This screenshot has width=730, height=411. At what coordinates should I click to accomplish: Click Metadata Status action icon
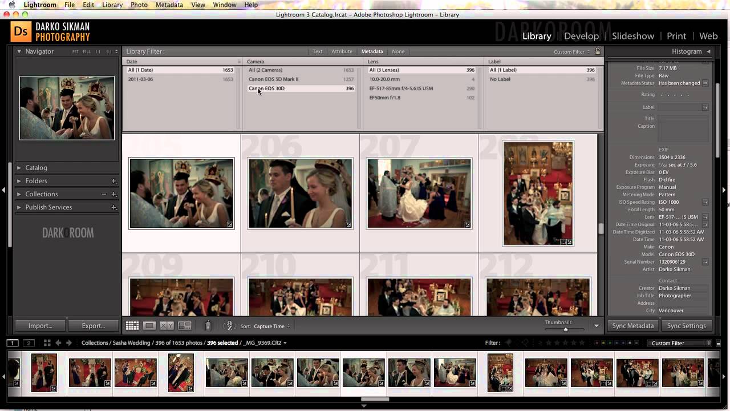tap(705, 83)
